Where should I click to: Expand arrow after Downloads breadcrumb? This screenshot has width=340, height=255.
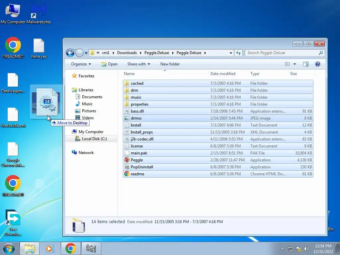click(140, 53)
